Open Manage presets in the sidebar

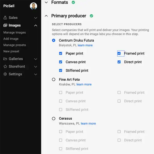[15, 45]
